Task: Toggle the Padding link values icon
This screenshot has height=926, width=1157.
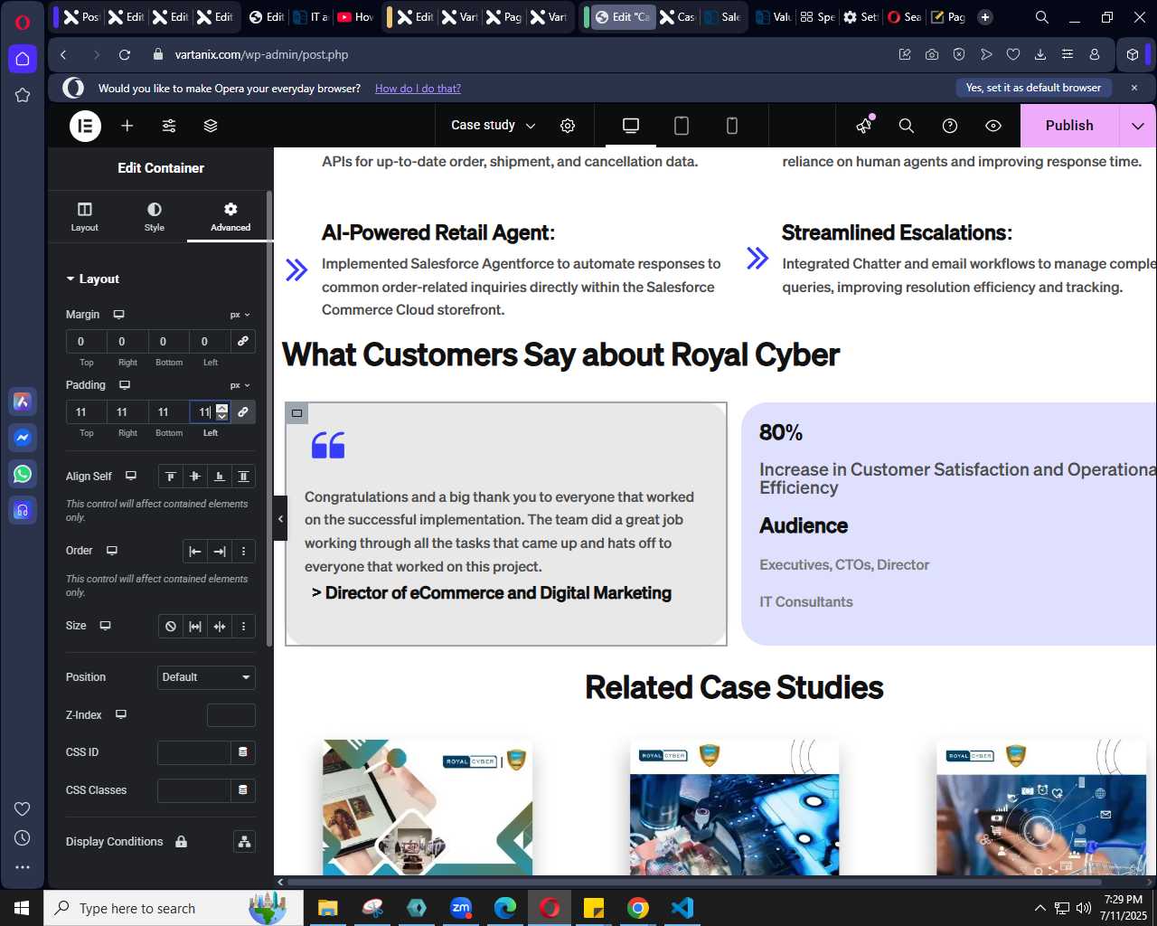Action: pos(243,412)
